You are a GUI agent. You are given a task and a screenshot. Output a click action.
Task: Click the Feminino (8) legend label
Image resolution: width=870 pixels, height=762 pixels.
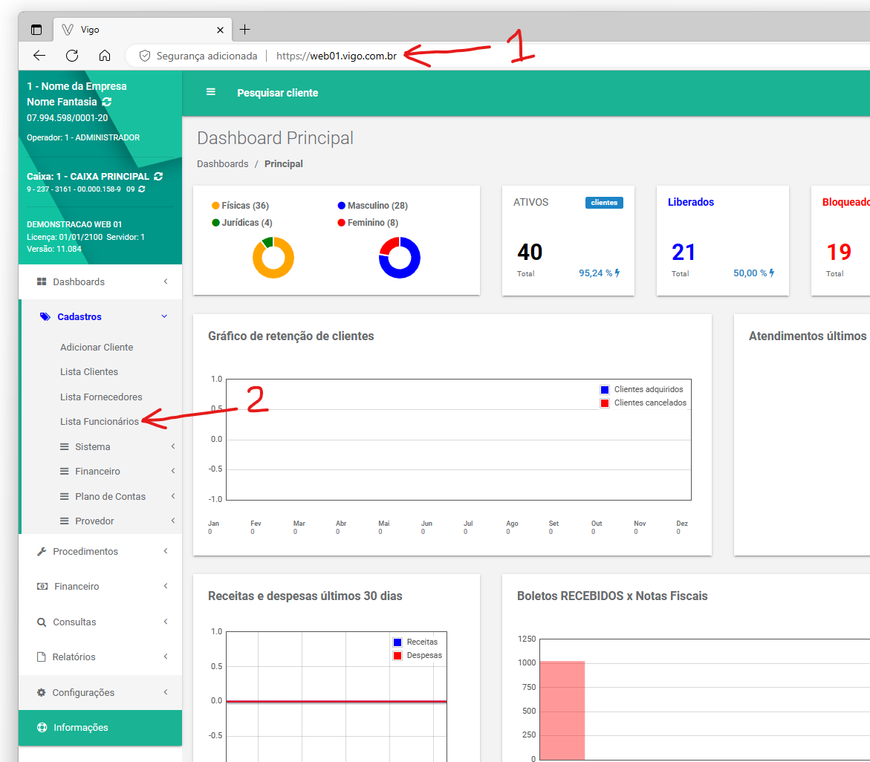(373, 222)
